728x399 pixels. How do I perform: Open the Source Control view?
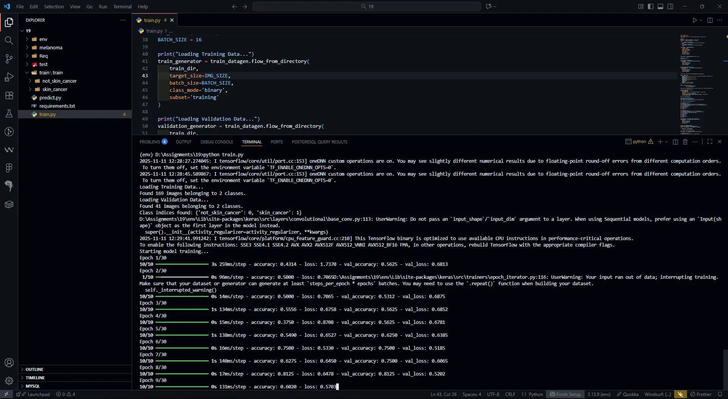(x=9, y=59)
